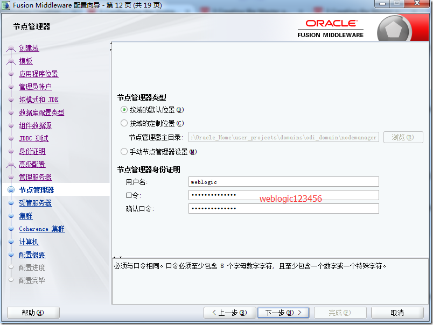Close the configuration wizard window

(x=417, y=3)
